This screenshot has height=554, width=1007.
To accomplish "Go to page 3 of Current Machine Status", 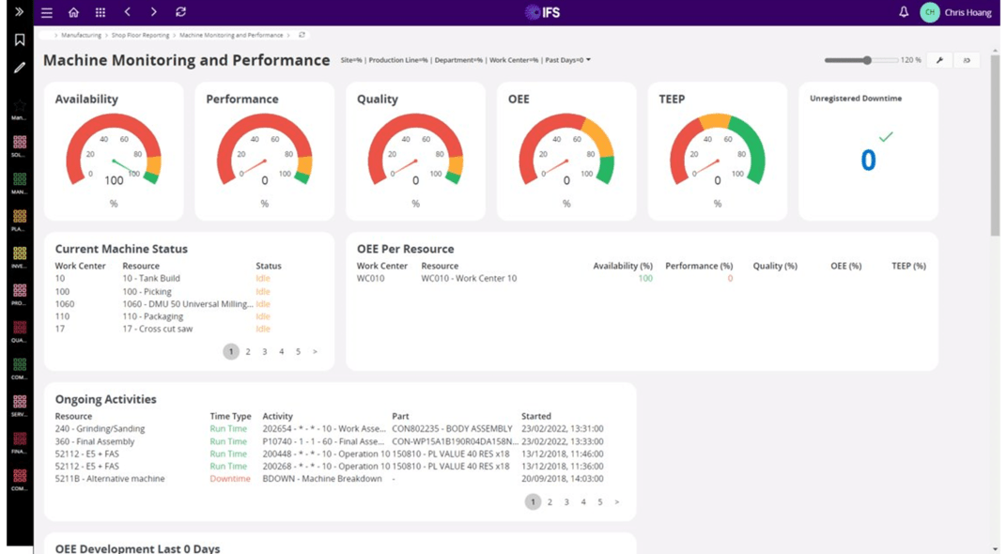I will click(x=265, y=352).
